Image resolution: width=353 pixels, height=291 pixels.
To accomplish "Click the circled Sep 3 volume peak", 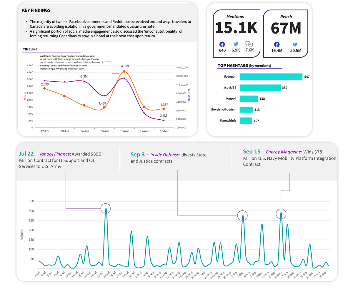I will pos(242,215).
